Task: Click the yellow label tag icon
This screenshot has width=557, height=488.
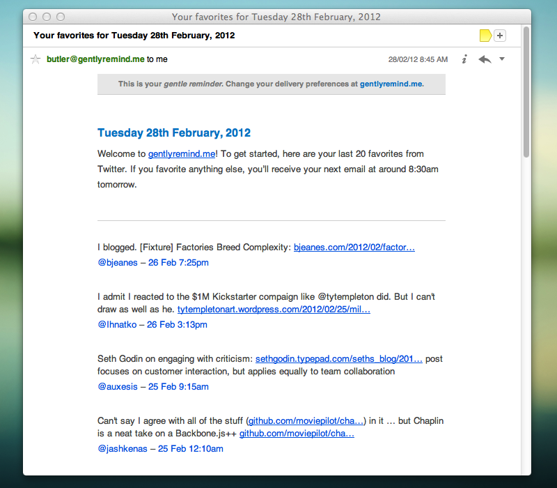Action: pyautogui.click(x=485, y=36)
